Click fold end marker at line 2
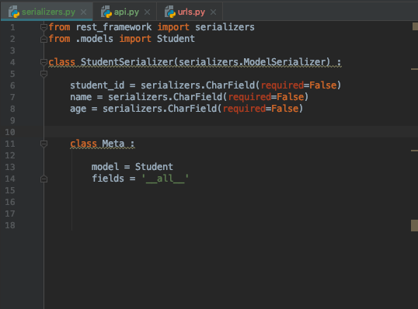The height and width of the screenshot is (309, 418). tap(44, 40)
